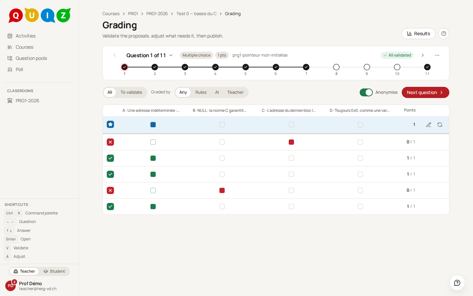Select Graded by Any
473x296 pixels.
[x=183, y=92]
